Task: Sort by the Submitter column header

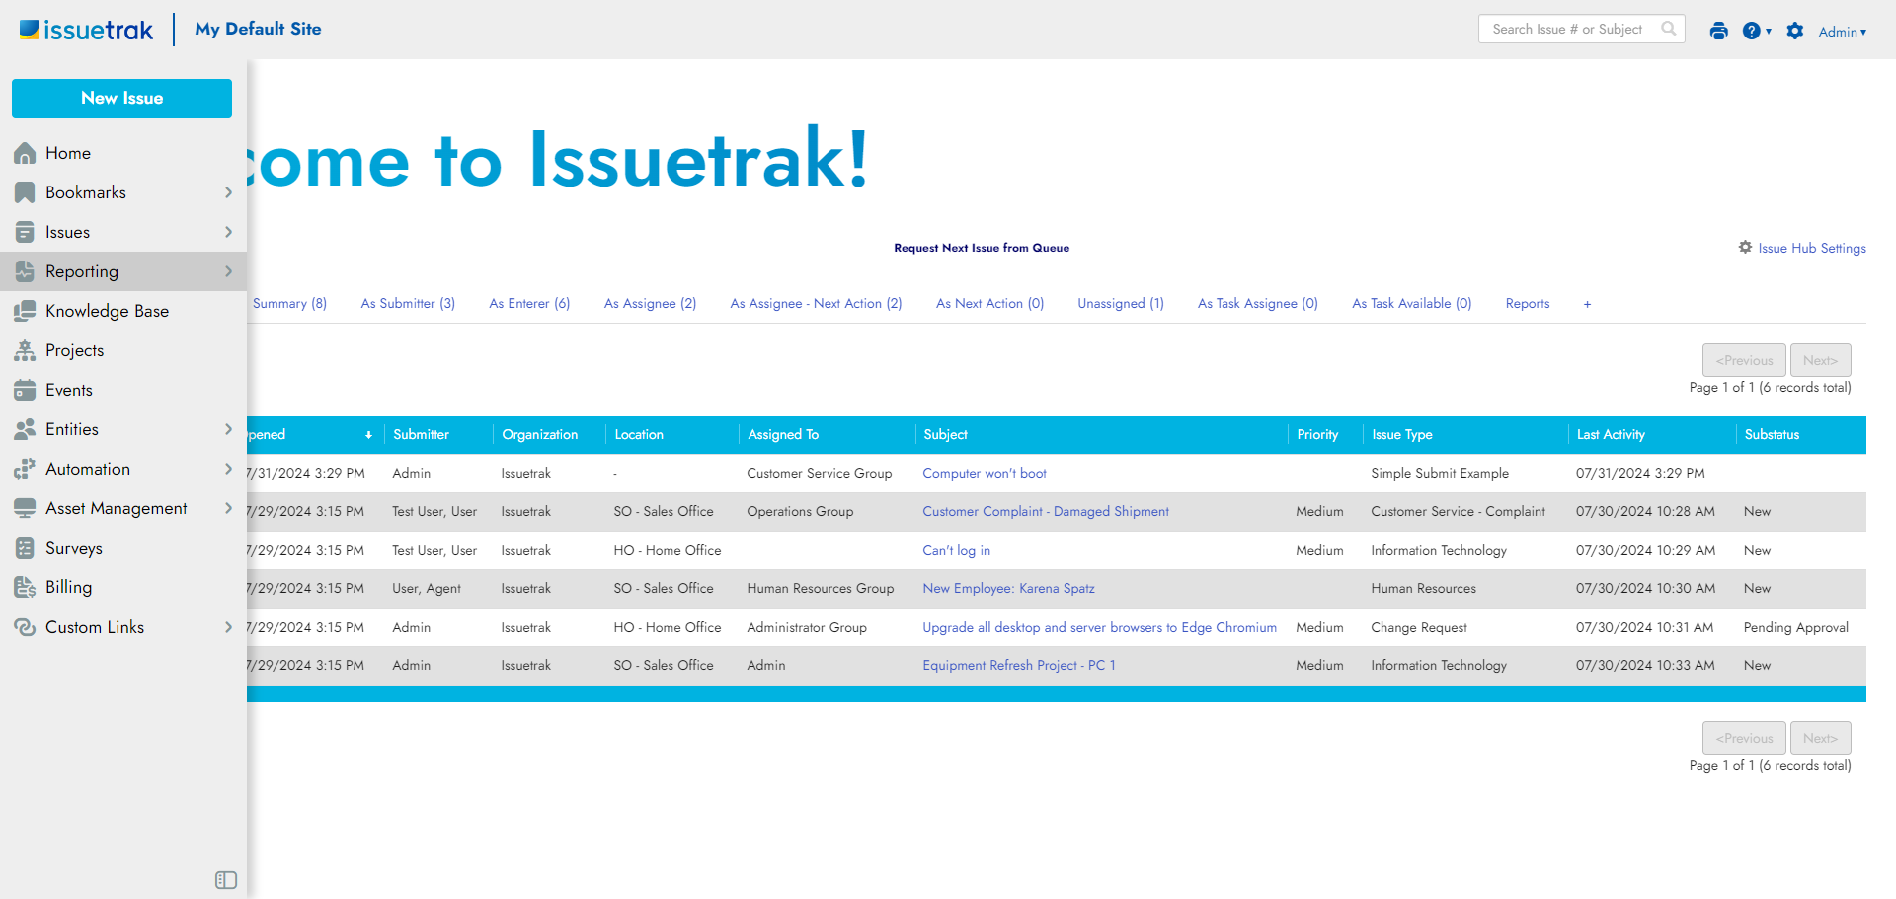Action: pos(421,435)
